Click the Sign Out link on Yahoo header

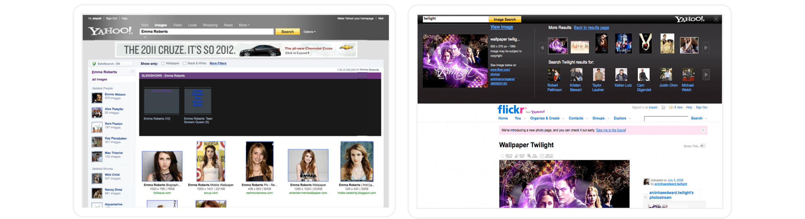111,19
